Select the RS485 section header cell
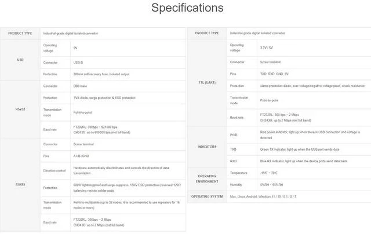The width and height of the screenshot is (371, 234). coord(20,184)
